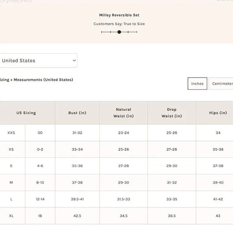233x233 pixels.
Task: Click the Hips (in) column header
Action: [x=218, y=113]
